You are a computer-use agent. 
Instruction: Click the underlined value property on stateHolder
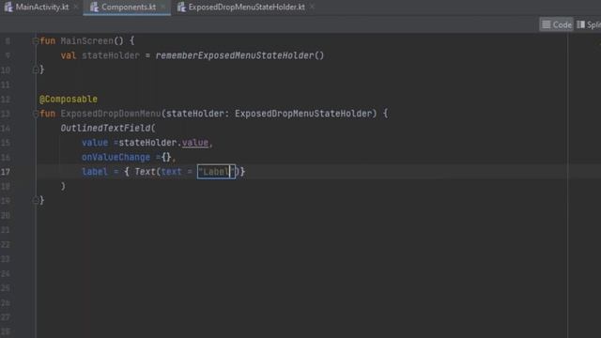(195, 143)
